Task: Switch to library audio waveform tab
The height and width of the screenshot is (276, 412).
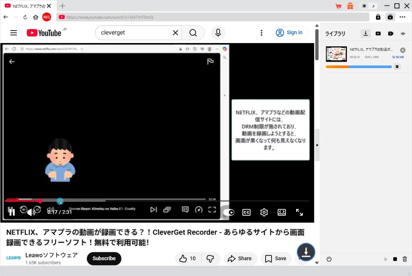Action: [x=403, y=34]
